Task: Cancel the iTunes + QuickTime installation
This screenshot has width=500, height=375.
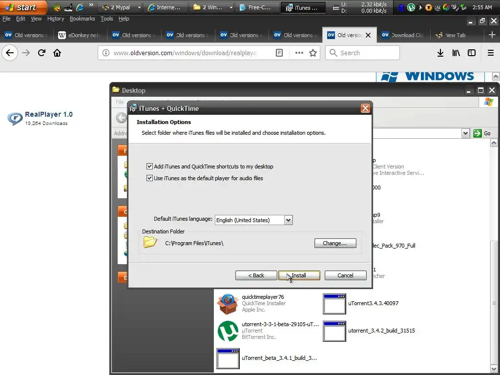Action: pyautogui.click(x=345, y=275)
